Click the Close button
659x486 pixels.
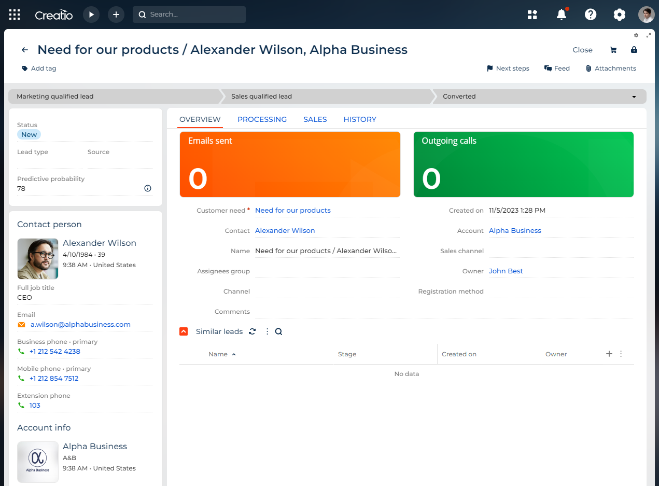tap(582, 50)
